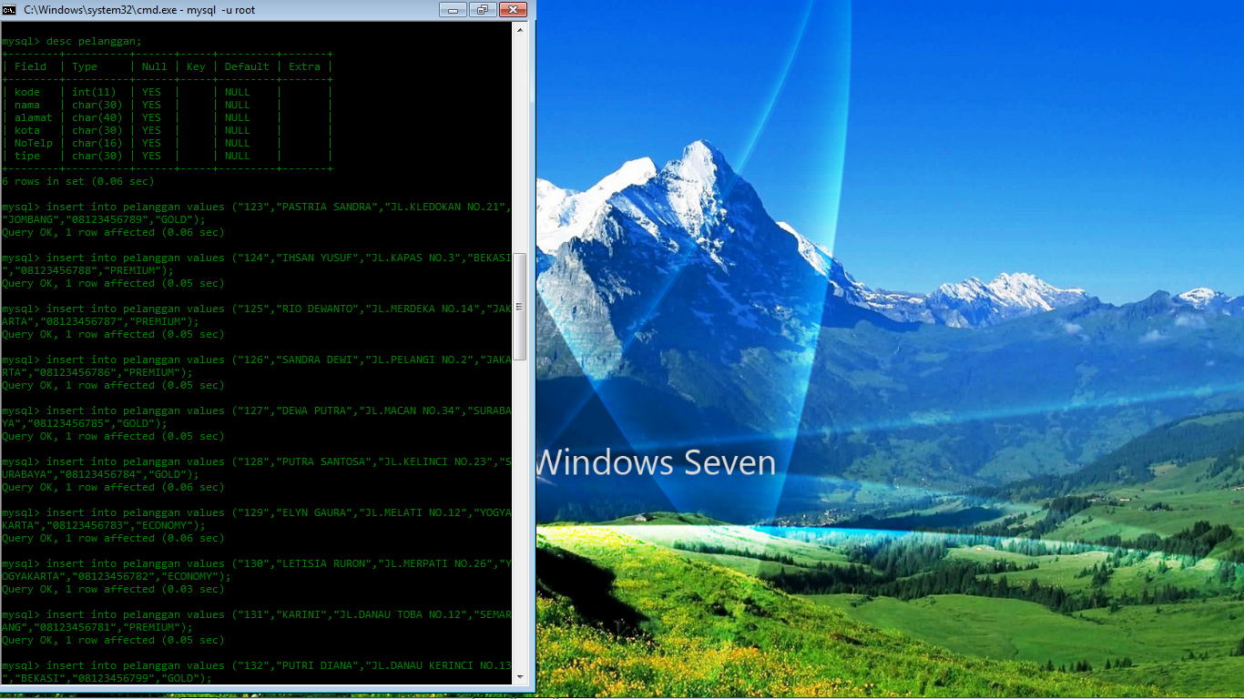Click the '6 rows in set (0.06 sec)' line
The image size is (1244, 699).
(x=78, y=181)
